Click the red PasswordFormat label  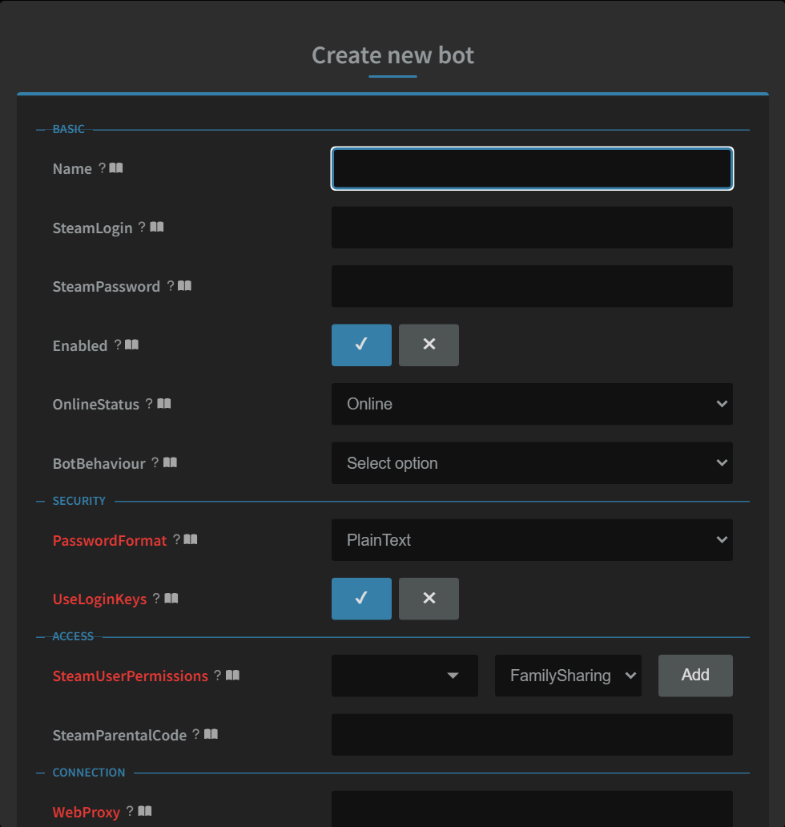click(x=110, y=541)
